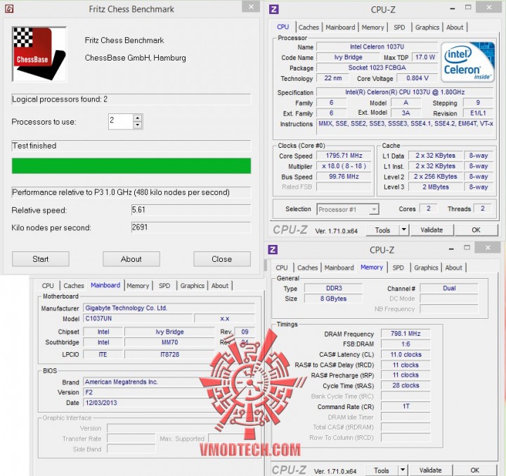
Task: Click the Core Speed value 1795.71 MHz
Action: [x=344, y=156]
